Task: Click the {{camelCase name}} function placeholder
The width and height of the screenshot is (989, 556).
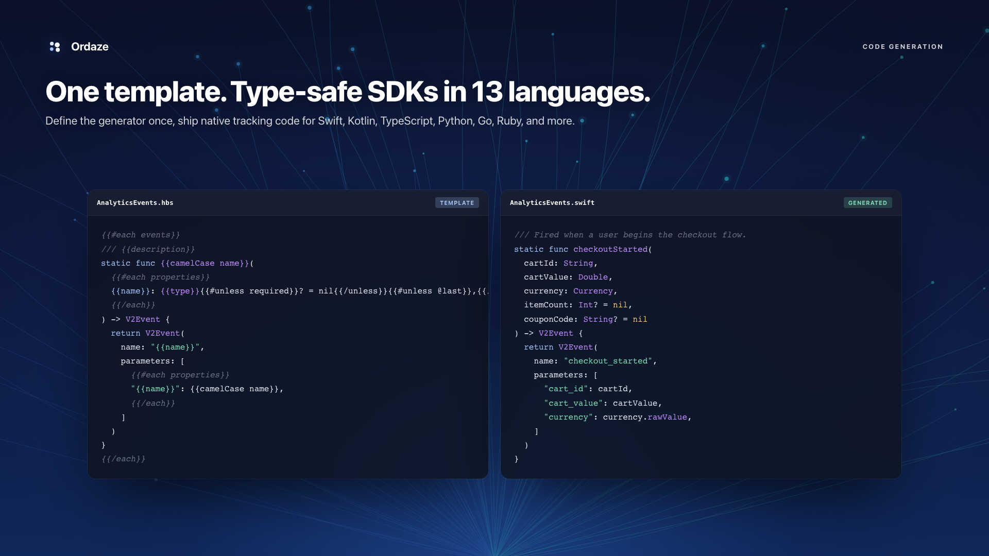Action: coord(204,263)
